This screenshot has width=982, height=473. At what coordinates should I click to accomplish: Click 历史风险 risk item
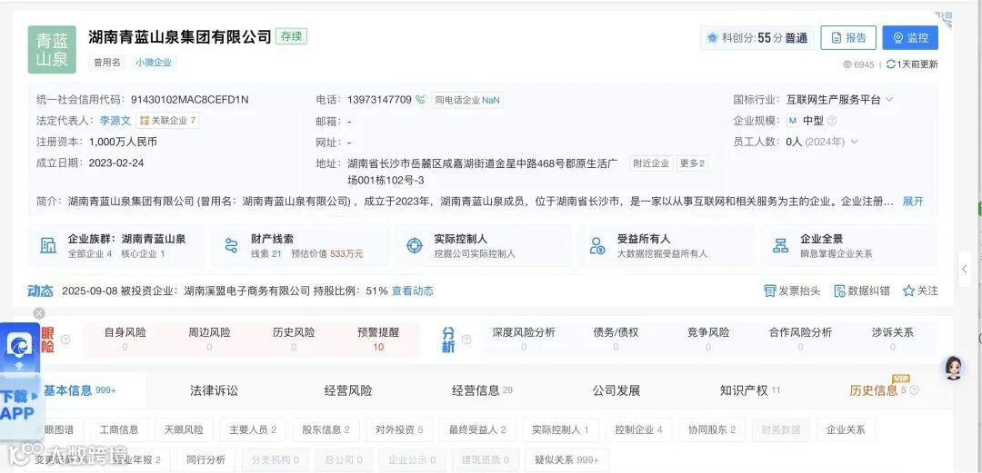click(x=294, y=340)
